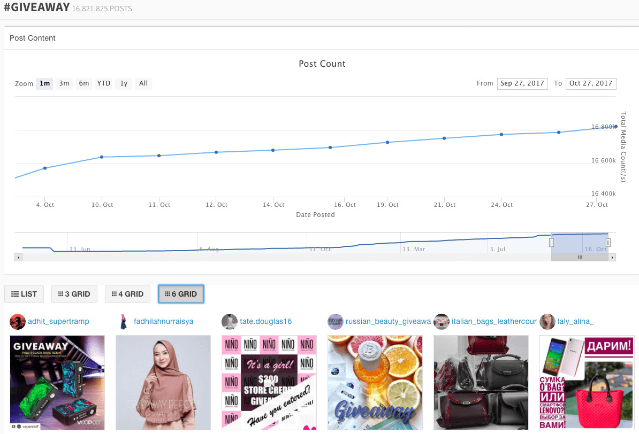Click russian_beauty_giveaway profile avatar
The image size is (639, 434).
(336, 322)
